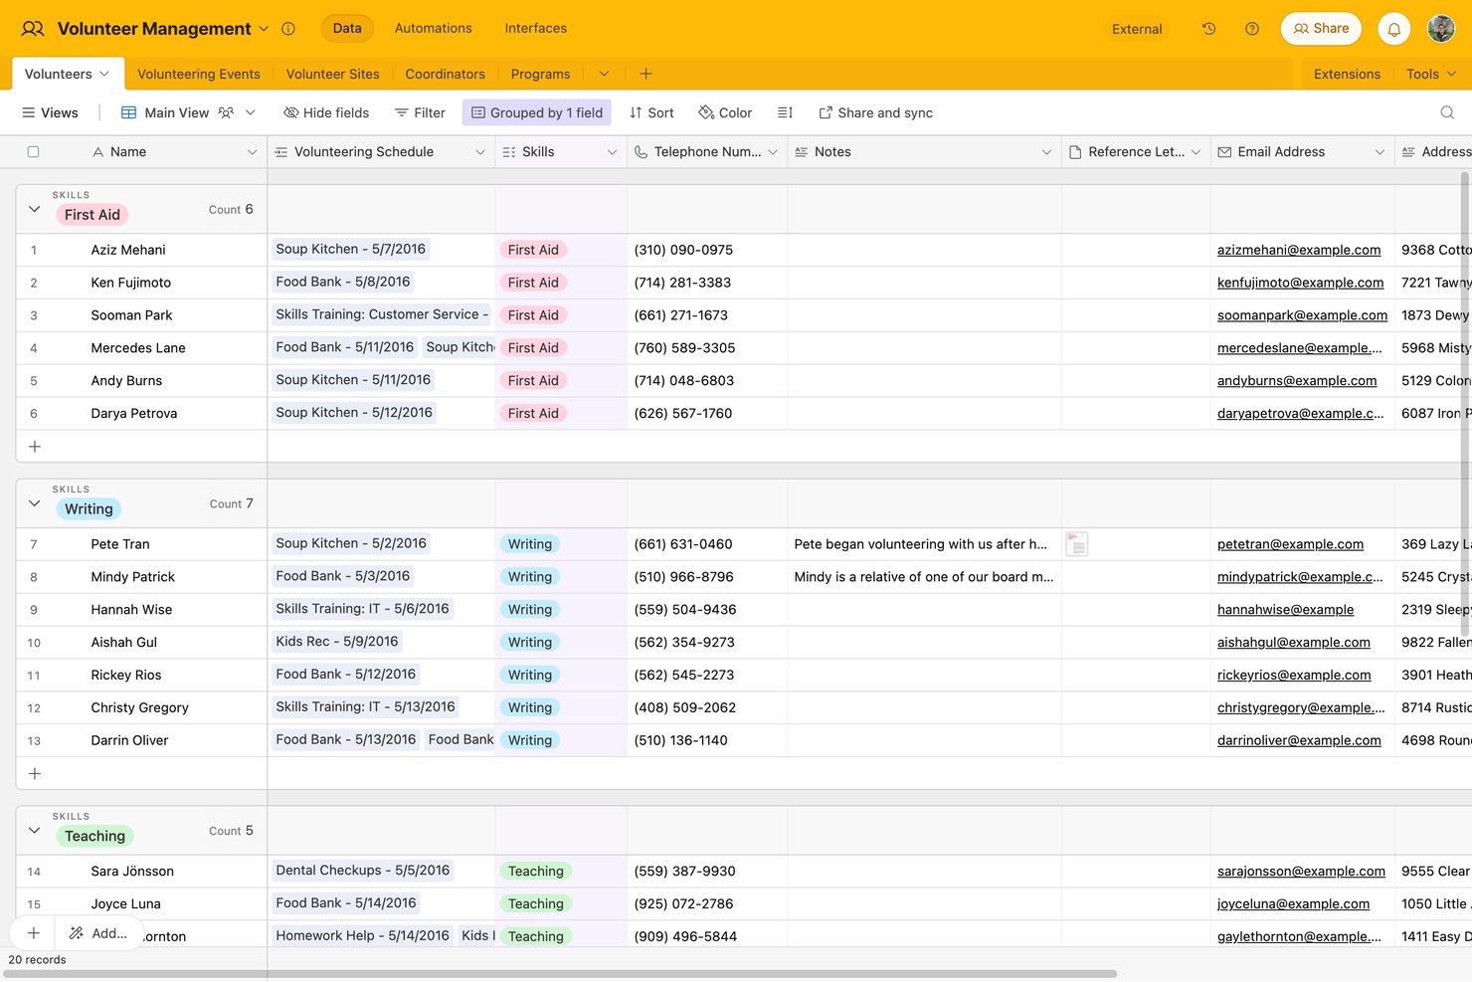The width and height of the screenshot is (1472, 982).
Task: Open the Automations section
Action: (x=434, y=28)
